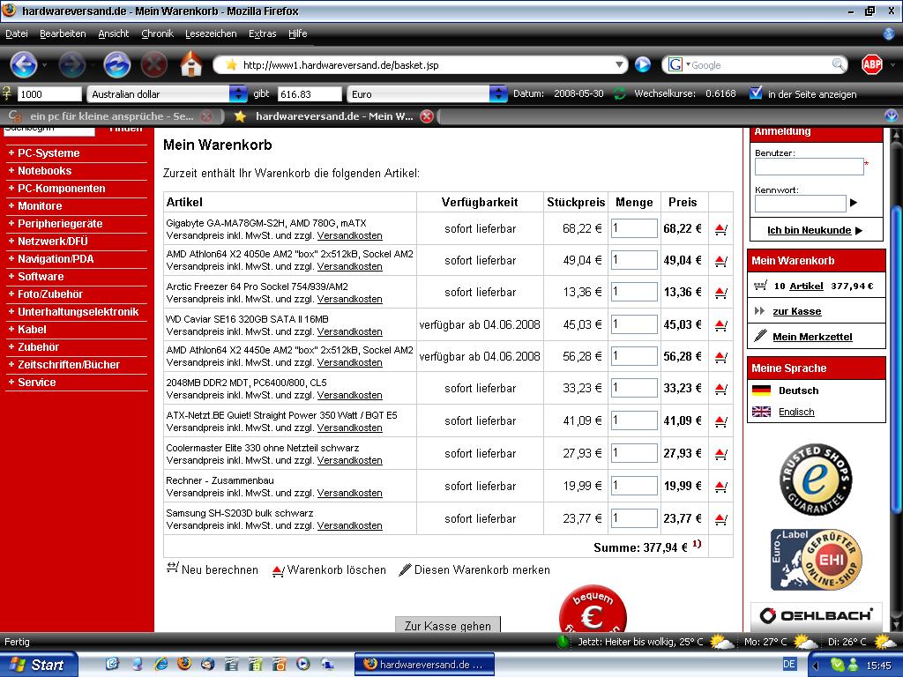Screen dimensions: 903x677
Task: Open the address bar history dropdown
Action: coord(619,64)
